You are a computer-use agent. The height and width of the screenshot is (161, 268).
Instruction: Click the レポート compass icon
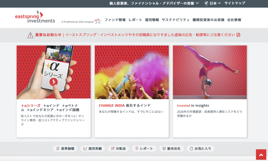137,148
